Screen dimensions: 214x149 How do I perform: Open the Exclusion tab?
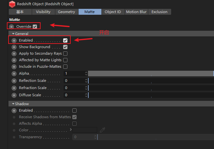click(159, 12)
